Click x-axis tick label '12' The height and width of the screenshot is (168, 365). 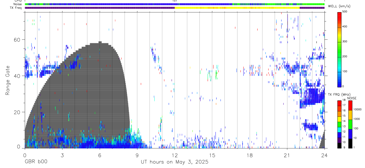click(174, 155)
